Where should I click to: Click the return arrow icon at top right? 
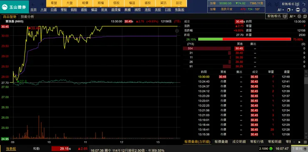click(x=304, y=4)
